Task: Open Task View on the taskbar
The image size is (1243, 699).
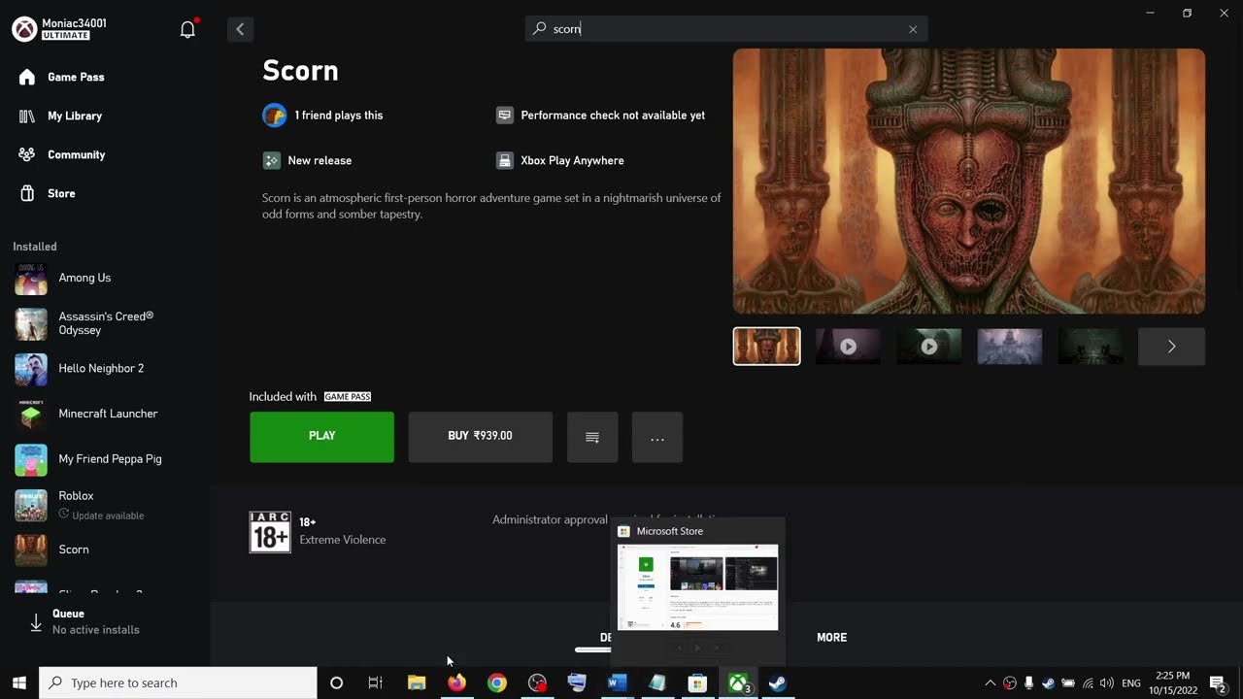Action: 376,683
